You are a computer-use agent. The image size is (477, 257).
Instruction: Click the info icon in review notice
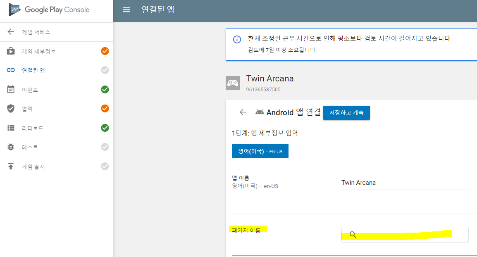point(237,39)
